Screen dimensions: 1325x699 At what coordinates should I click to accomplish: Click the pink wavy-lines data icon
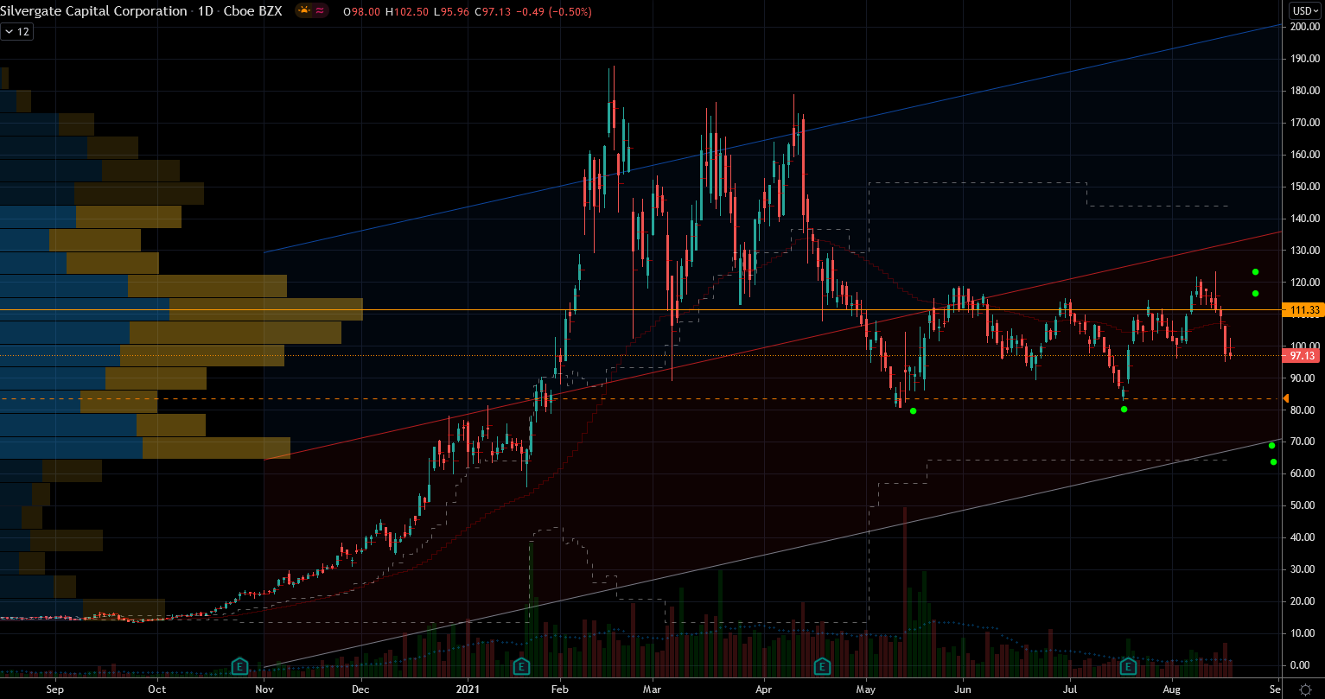[321, 11]
